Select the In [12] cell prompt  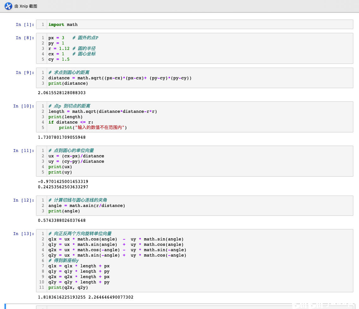24,200
